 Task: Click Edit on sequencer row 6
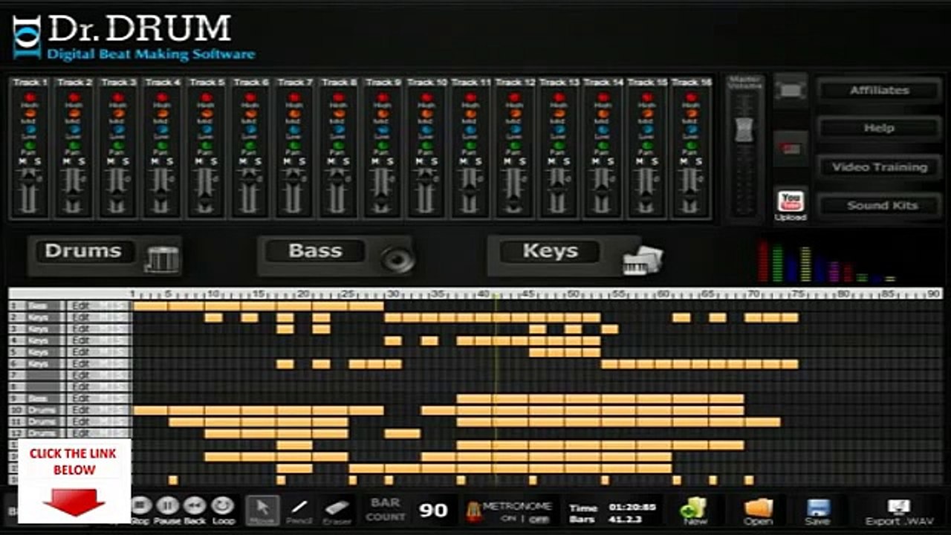coord(82,364)
